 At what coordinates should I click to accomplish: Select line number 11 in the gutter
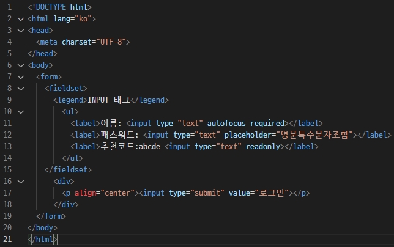(7, 123)
